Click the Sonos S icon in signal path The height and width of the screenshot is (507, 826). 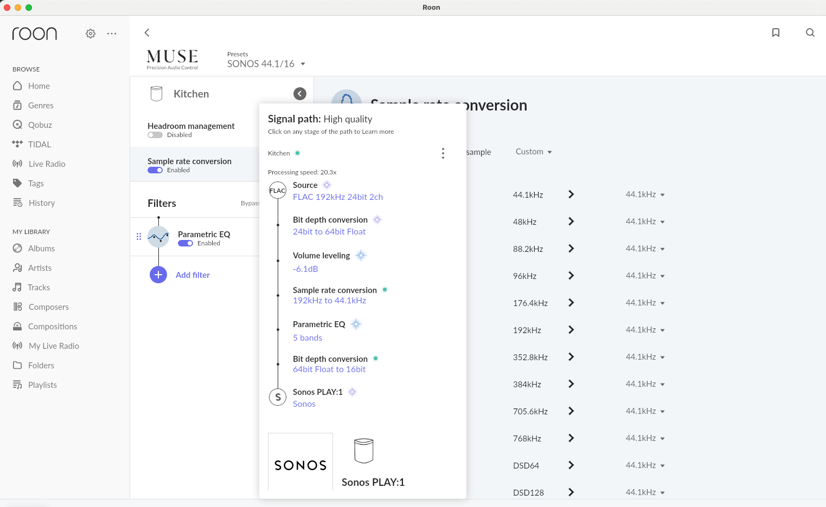[278, 397]
